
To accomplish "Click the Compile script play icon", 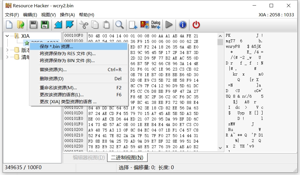I will (169, 25).
